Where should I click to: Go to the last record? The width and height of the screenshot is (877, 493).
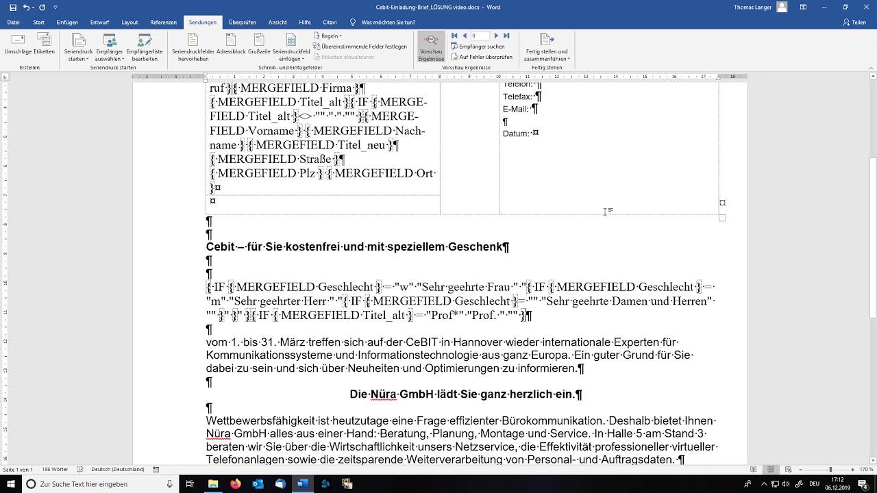coord(506,36)
